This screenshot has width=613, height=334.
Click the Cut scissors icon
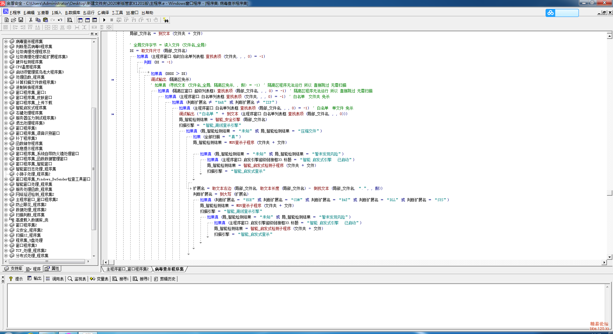31,20
